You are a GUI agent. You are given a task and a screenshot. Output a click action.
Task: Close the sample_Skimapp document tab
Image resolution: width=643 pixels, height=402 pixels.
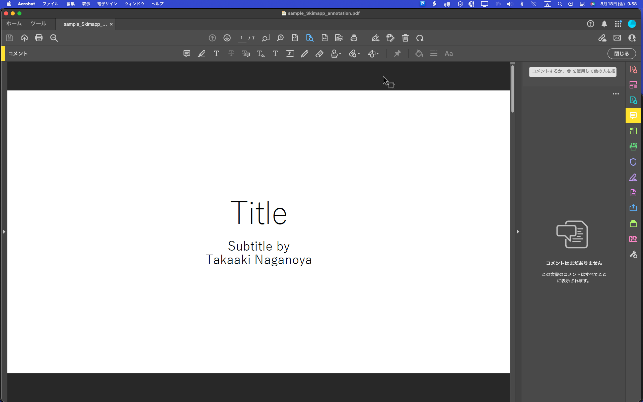111,24
